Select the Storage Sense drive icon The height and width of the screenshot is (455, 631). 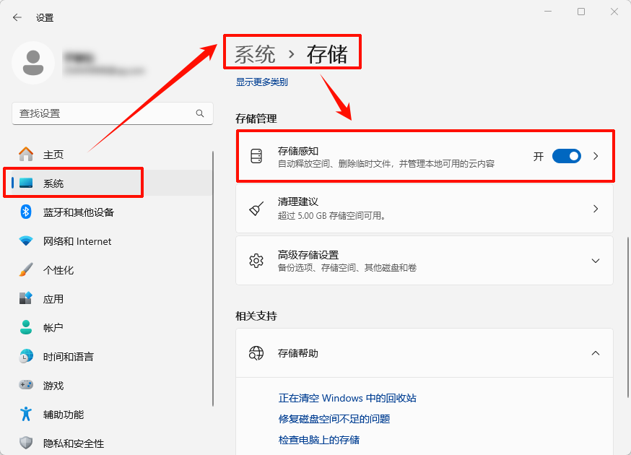256,155
